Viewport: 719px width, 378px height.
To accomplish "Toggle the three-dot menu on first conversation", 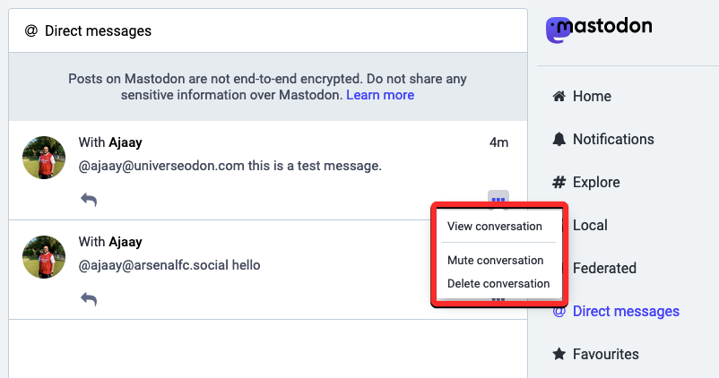I will tap(498, 200).
